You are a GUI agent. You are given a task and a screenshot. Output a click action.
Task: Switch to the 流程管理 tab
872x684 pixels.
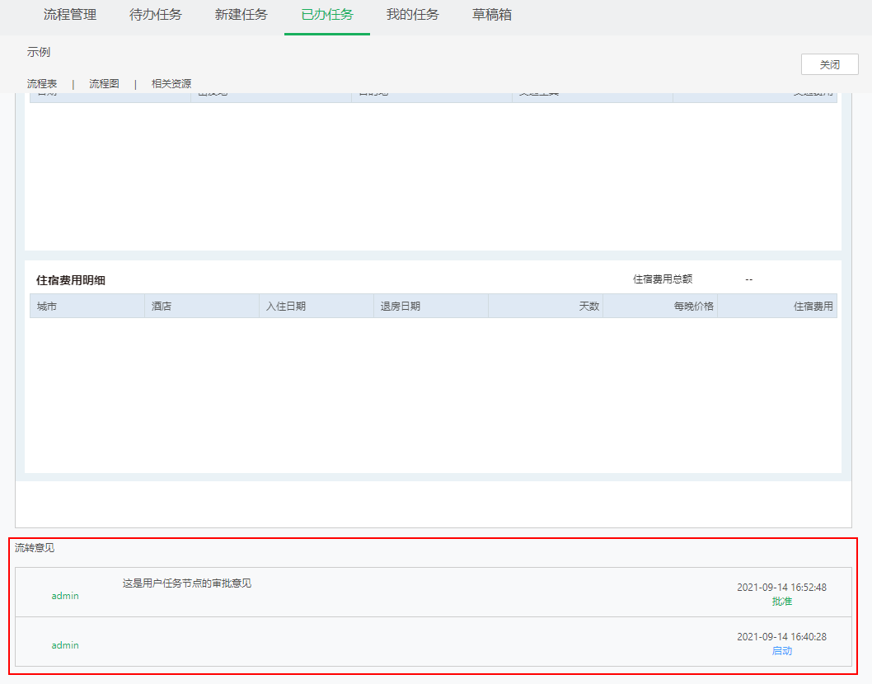[x=70, y=15]
